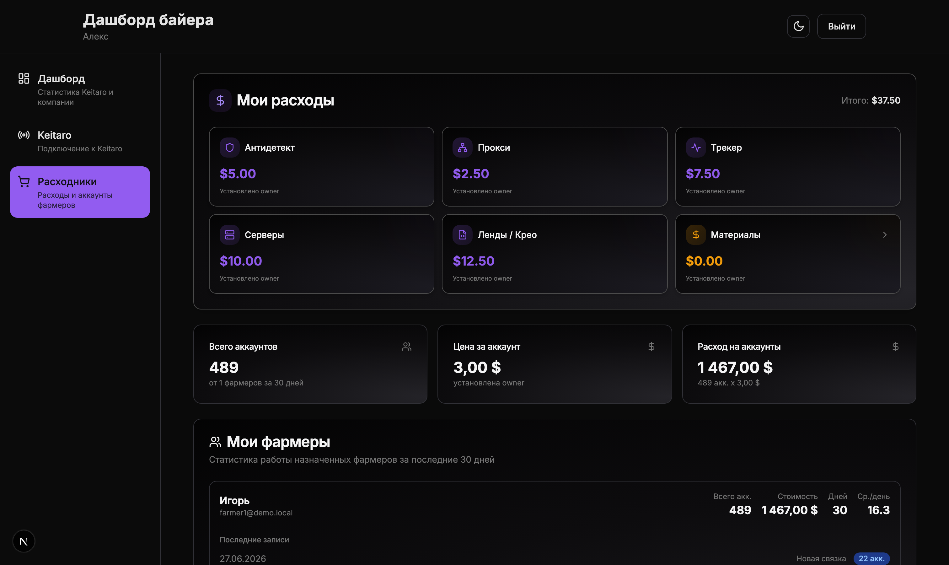Screen dimensions: 949x565
Task: Click the Расходники shopping cart icon
Action: [x=24, y=182]
